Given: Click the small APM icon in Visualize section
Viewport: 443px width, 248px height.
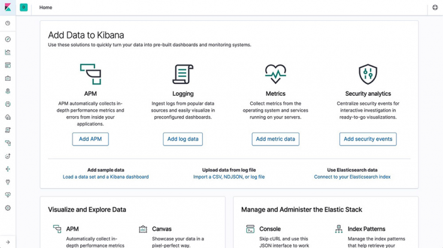Looking at the screenshot, I should [57, 229].
